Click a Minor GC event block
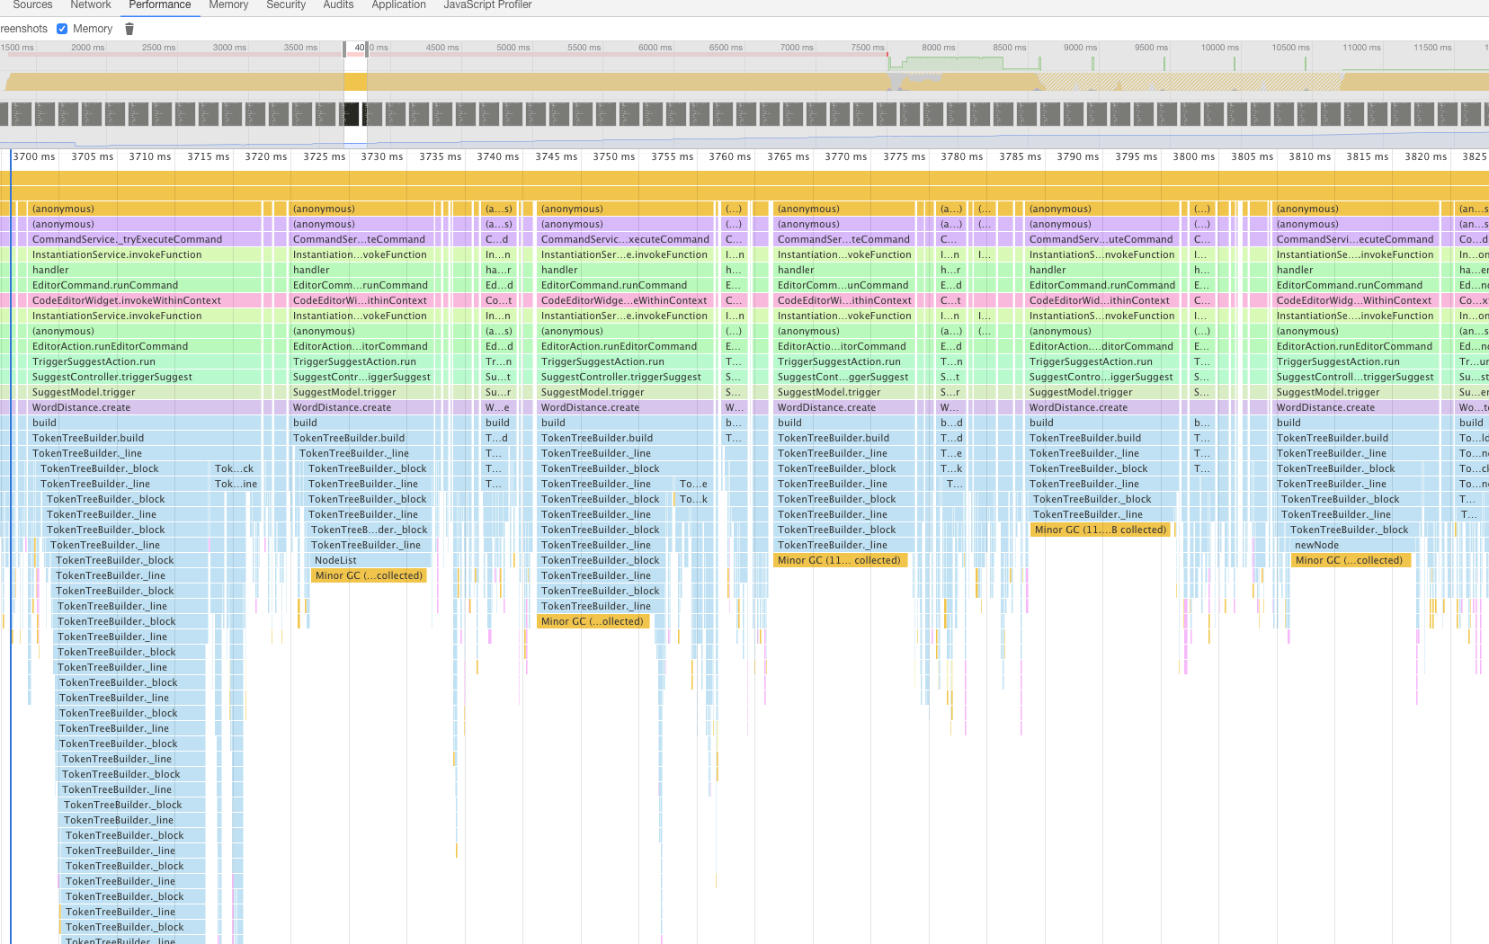1489x944 pixels. pos(369,575)
